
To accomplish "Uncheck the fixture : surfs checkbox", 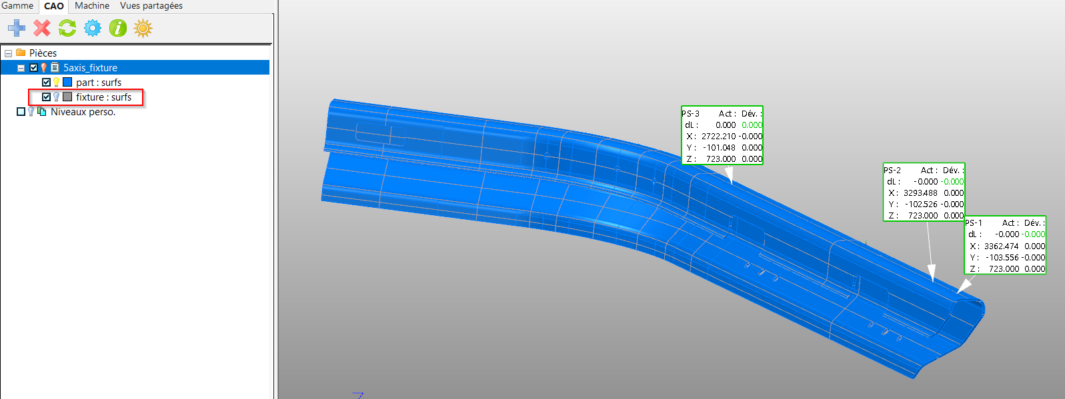I will click(x=46, y=97).
